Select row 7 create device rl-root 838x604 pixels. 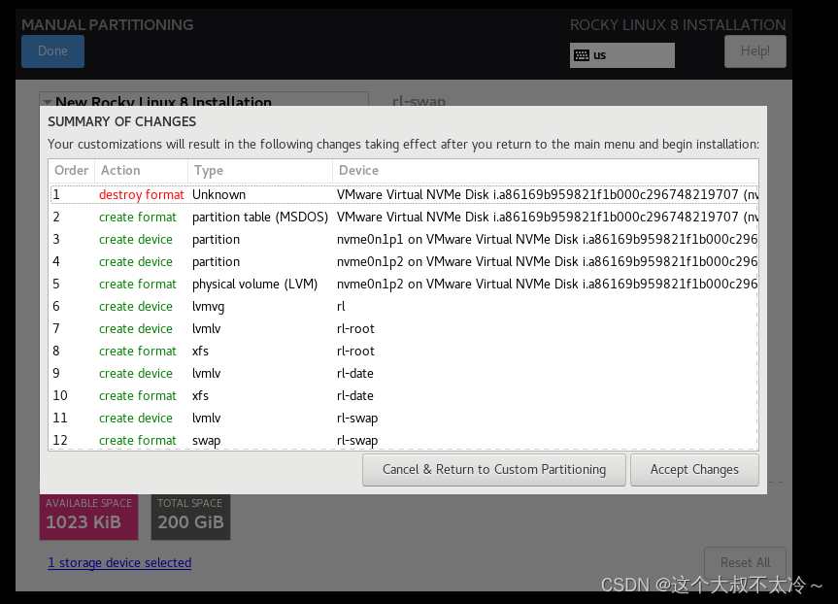(404, 329)
